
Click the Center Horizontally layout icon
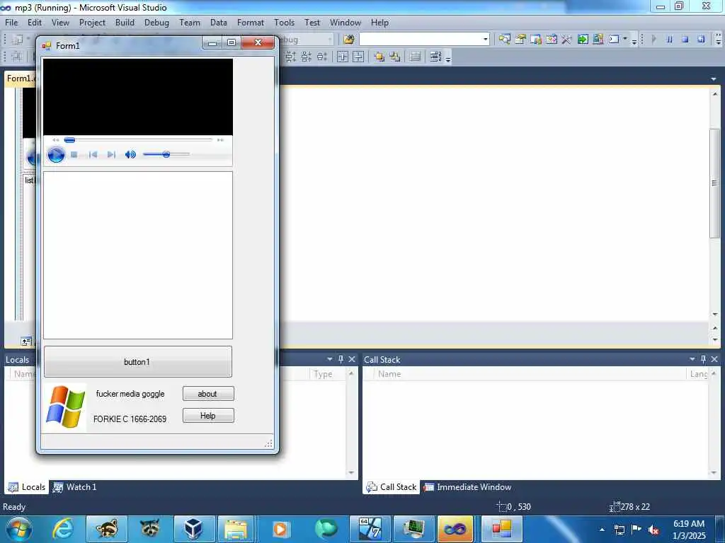[343, 57]
